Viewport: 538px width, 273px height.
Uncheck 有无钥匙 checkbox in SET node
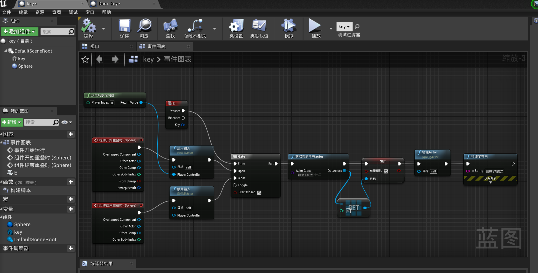[386, 171]
